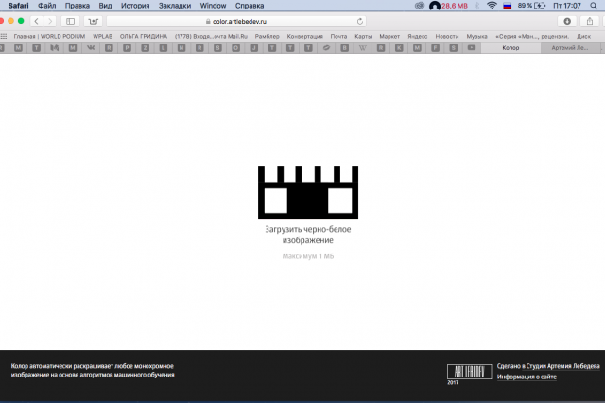This screenshot has width=605, height=403.
Task: Open the 'Серия «Ман..., рецензии' bookmark
Action: coord(532,36)
